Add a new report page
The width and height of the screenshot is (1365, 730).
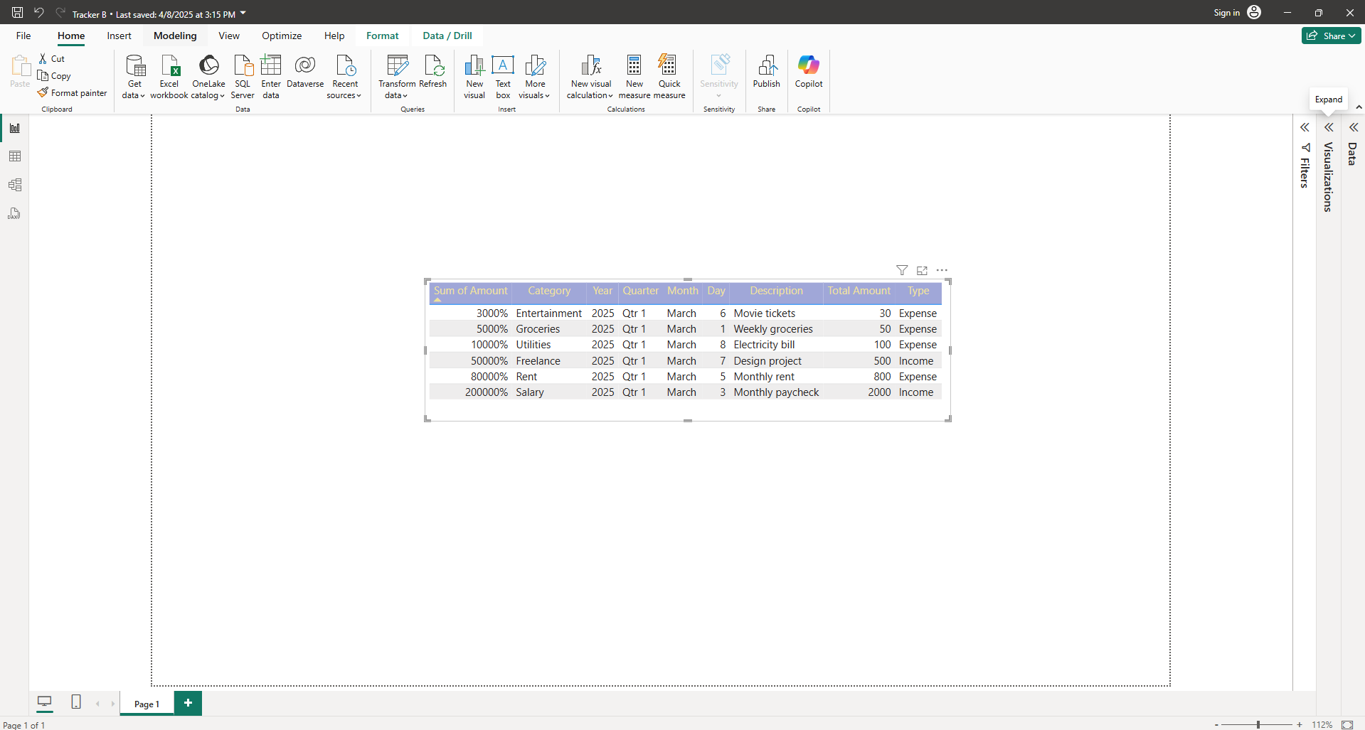188,703
